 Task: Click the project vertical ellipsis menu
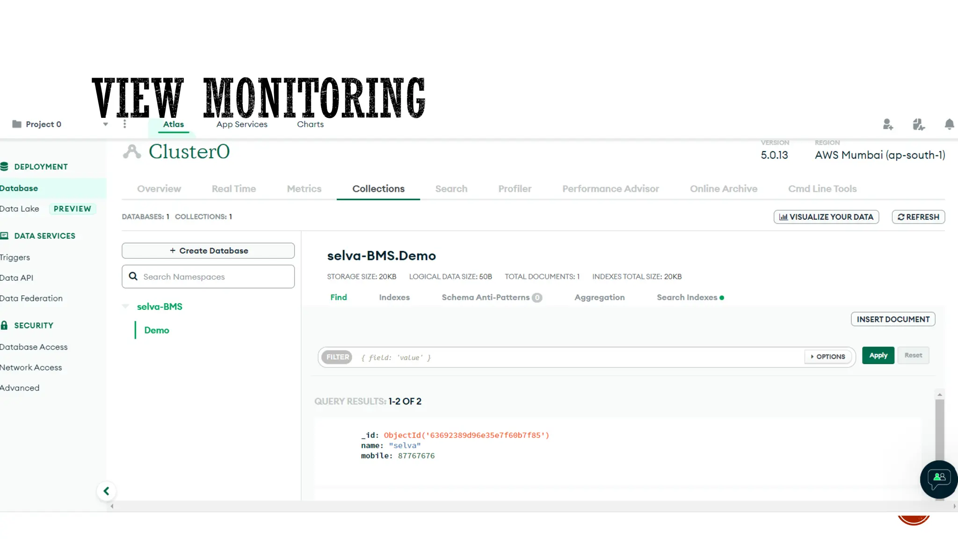124,124
